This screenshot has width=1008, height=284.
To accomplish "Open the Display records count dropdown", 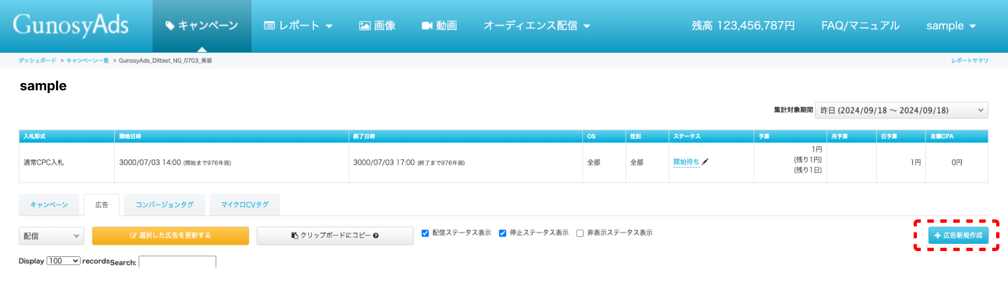I will [63, 261].
